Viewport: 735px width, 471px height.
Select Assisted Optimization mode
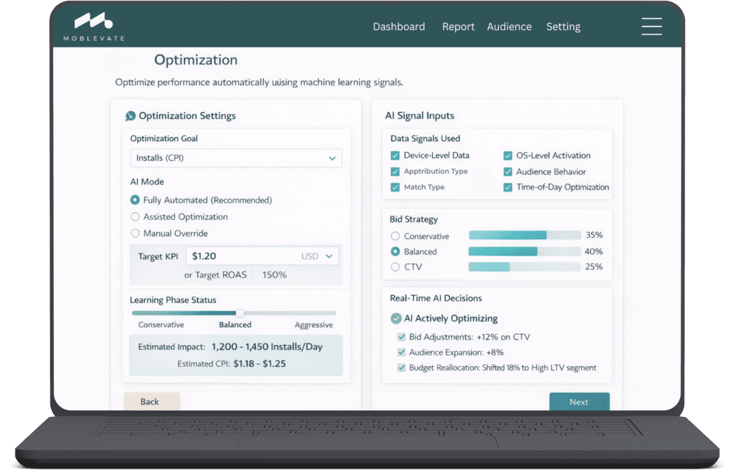(135, 217)
